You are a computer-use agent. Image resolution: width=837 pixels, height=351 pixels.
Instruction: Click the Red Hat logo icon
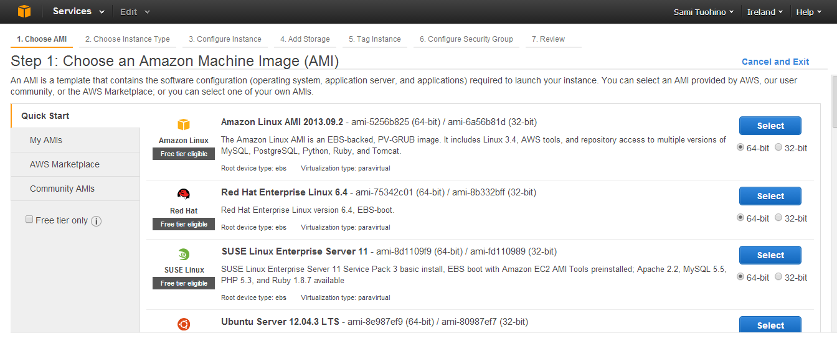point(184,194)
